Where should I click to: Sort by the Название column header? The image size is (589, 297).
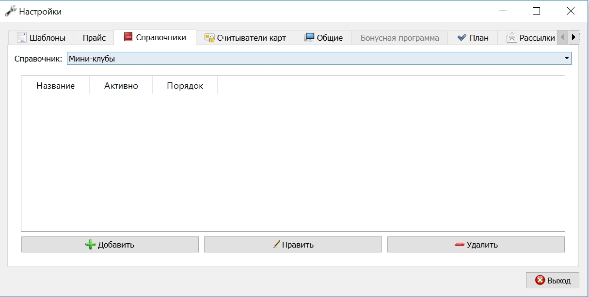[x=56, y=86]
